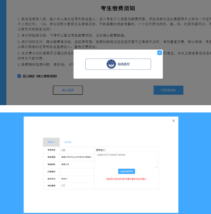Click the 考生姓名 row label
Viewport: 211px width, 214px height.
[51, 150]
